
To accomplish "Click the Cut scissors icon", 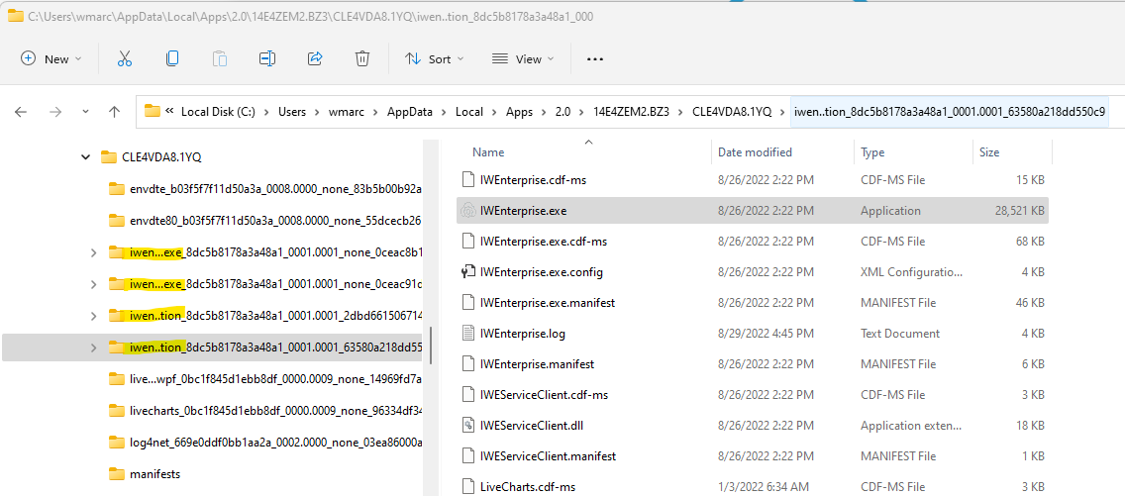I will click(125, 59).
